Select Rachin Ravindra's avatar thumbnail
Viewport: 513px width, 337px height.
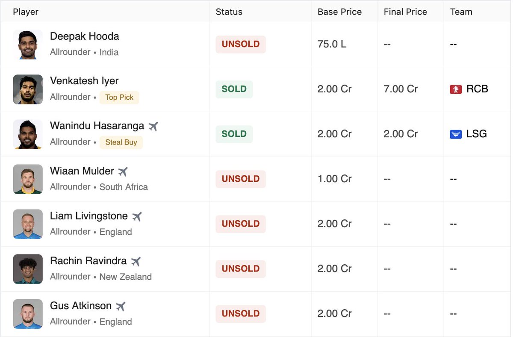coord(28,269)
